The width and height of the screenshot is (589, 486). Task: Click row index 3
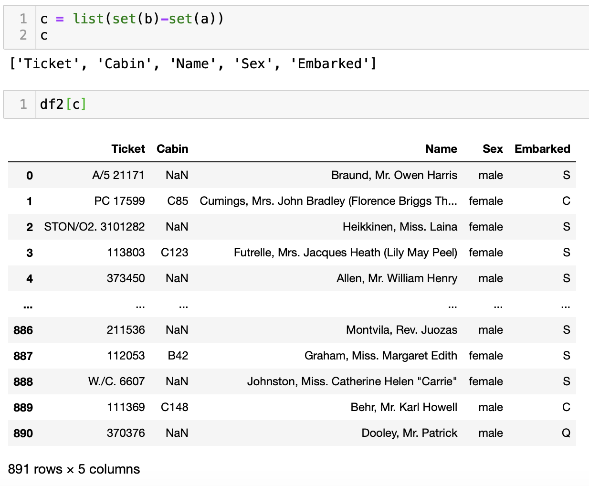(30, 253)
